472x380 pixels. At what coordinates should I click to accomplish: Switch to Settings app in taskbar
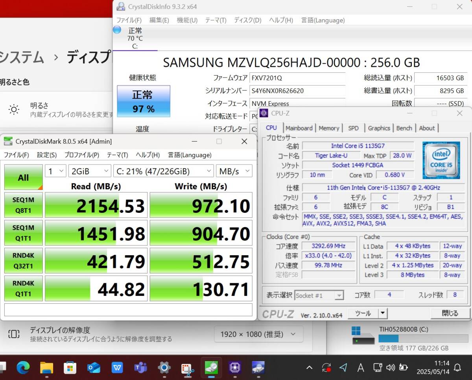point(164,368)
